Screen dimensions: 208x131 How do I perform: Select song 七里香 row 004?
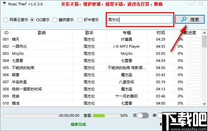coord(18,61)
